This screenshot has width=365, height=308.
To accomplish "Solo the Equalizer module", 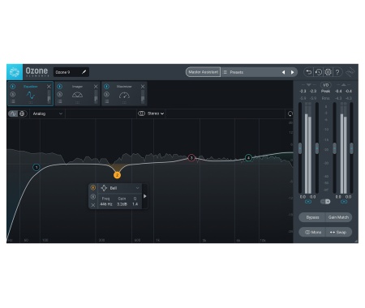I will coord(13,94).
